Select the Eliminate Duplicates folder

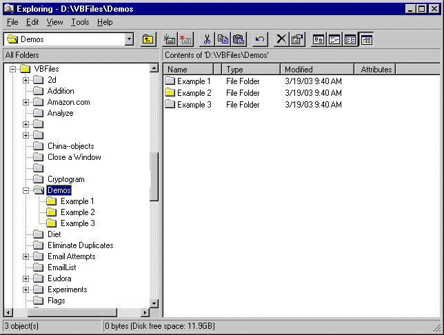[81, 245]
